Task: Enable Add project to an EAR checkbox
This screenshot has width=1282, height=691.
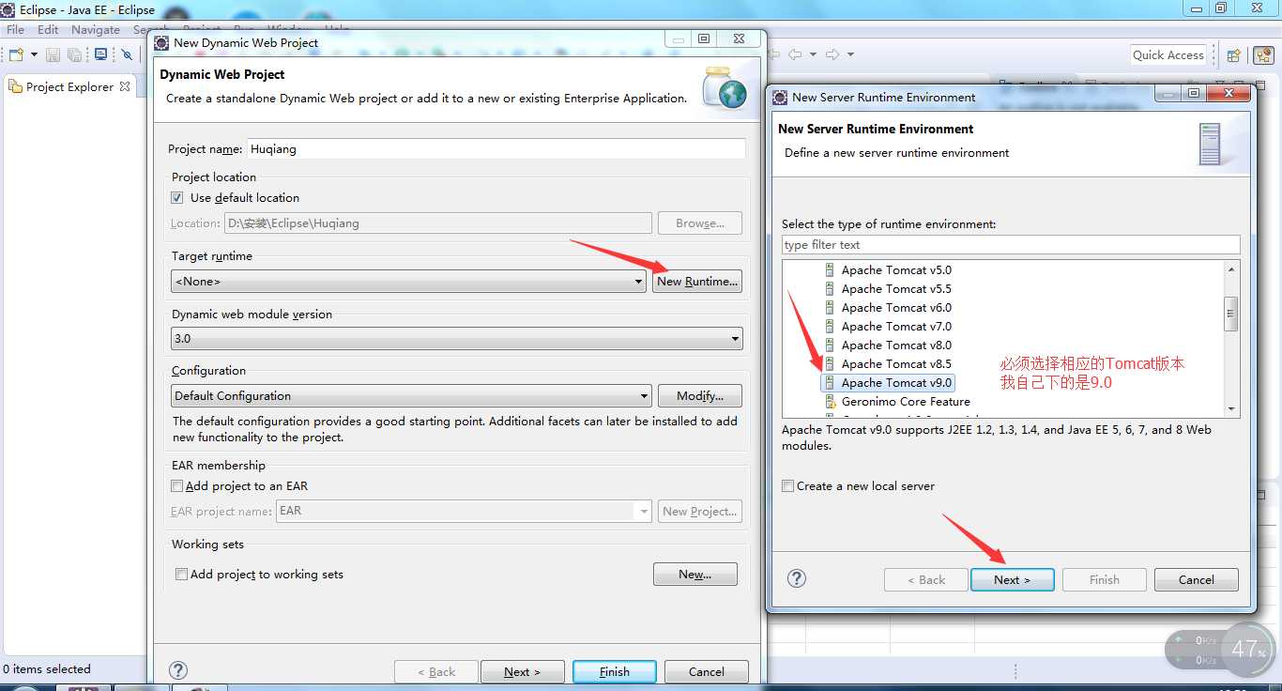Action: (177, 486)
